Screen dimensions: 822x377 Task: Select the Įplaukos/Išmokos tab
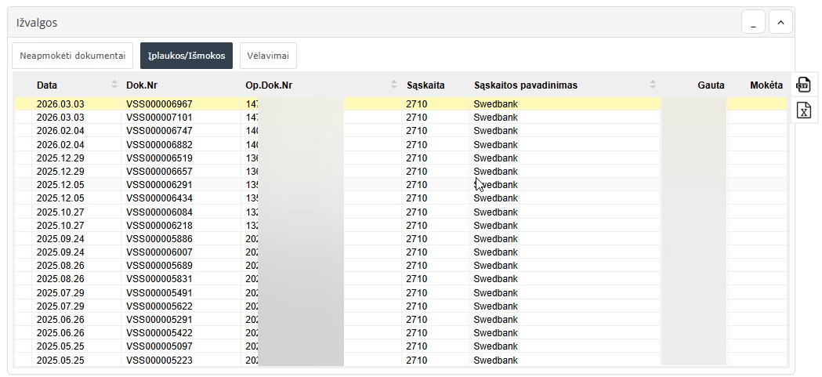click(x=186, y=56)
